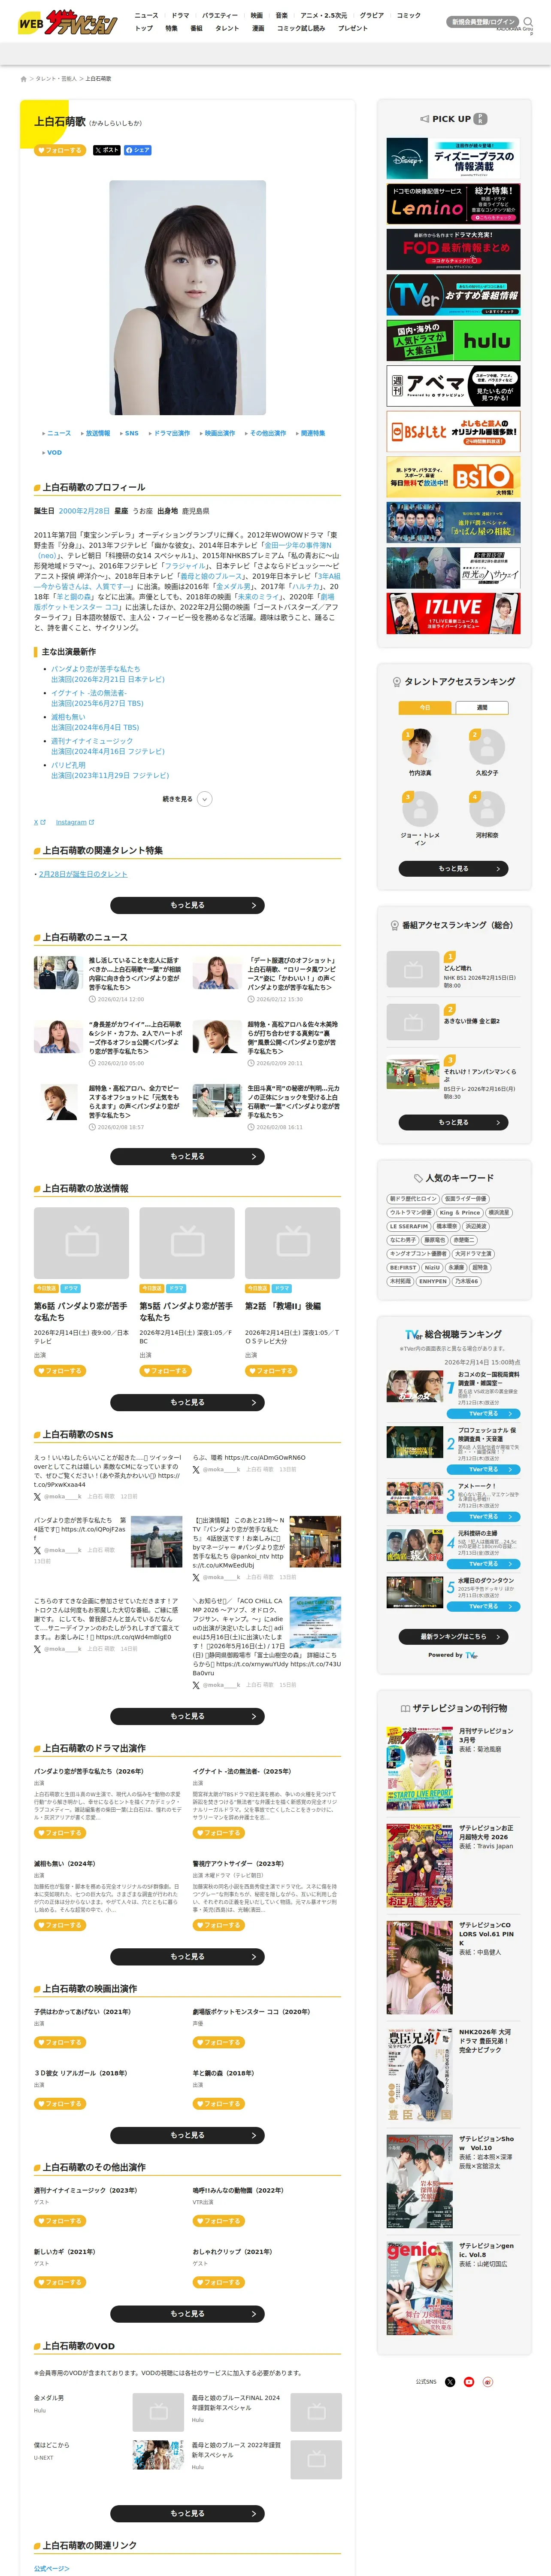Select the 今日 talent ranking tab
The height and width of the screenshot is (2576, 551).
[x=425, y=707]
